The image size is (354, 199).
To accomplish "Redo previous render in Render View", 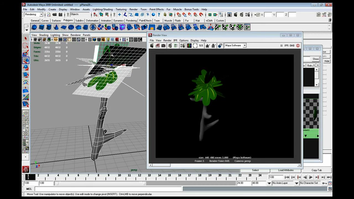I will click(152, 46).
